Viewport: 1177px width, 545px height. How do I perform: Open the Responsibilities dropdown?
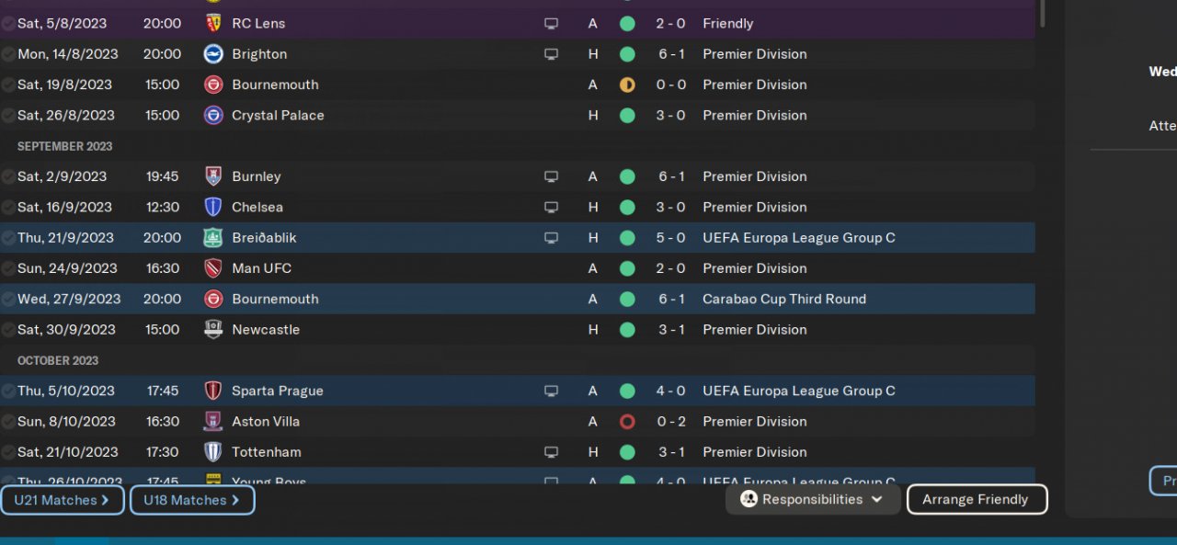(812, 499)
